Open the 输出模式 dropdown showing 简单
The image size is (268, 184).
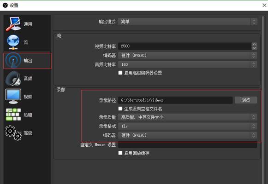click(x=187, y=22)
